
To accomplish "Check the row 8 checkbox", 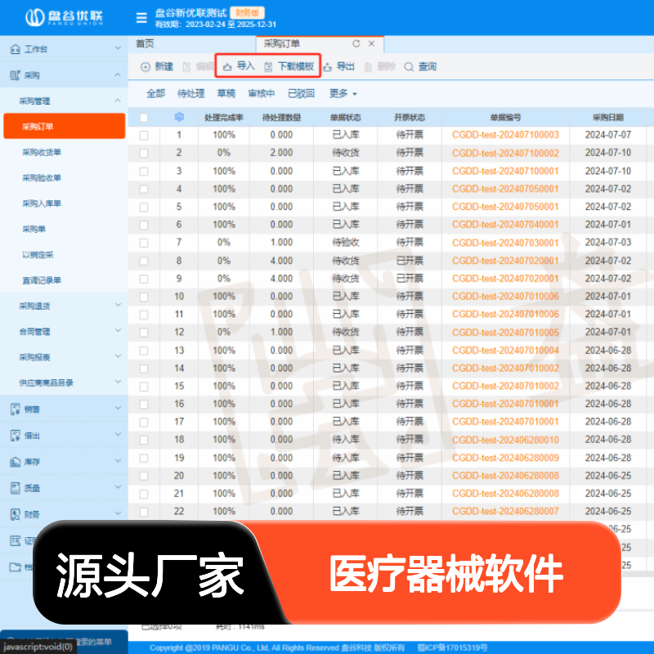I will pos(144,261).
